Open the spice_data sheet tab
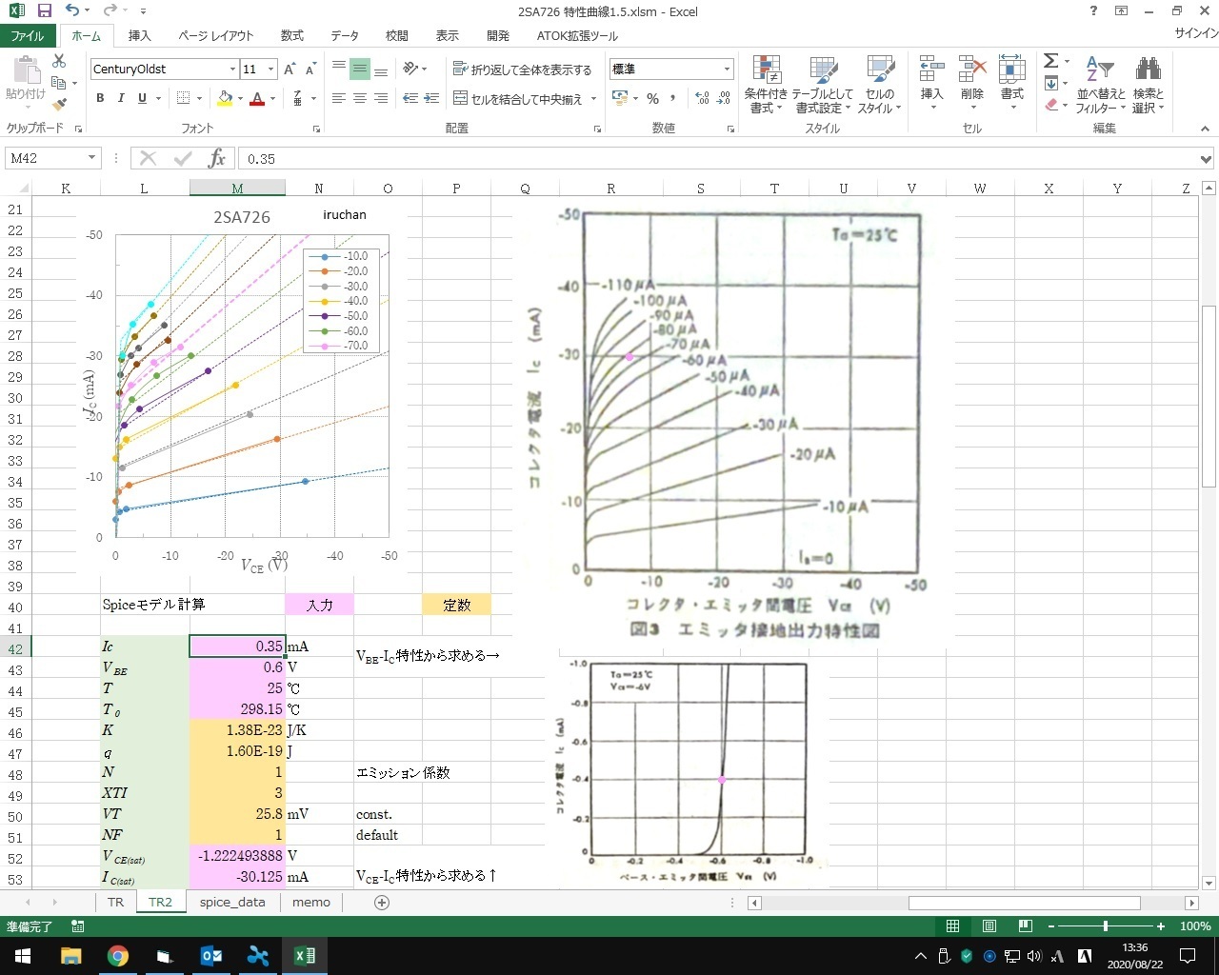Image resolution: width=1219 pixels, height=975 pixels. (232, 902)
